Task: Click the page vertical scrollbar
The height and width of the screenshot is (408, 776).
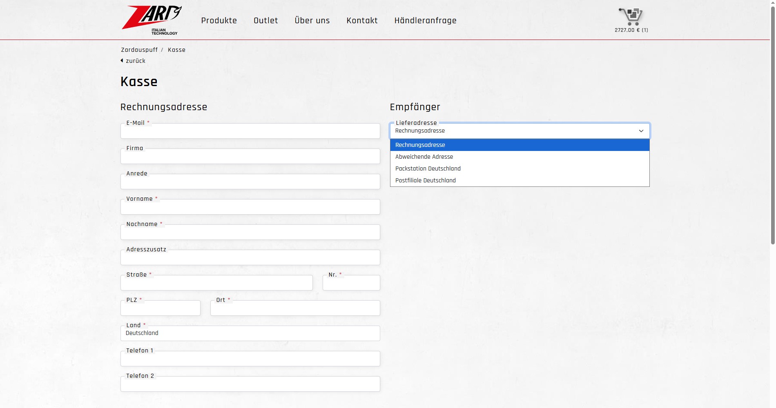Action: pos(772,122)
